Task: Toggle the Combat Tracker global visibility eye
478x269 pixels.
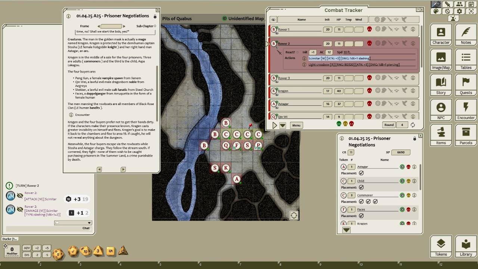Action: coord(273,20)
